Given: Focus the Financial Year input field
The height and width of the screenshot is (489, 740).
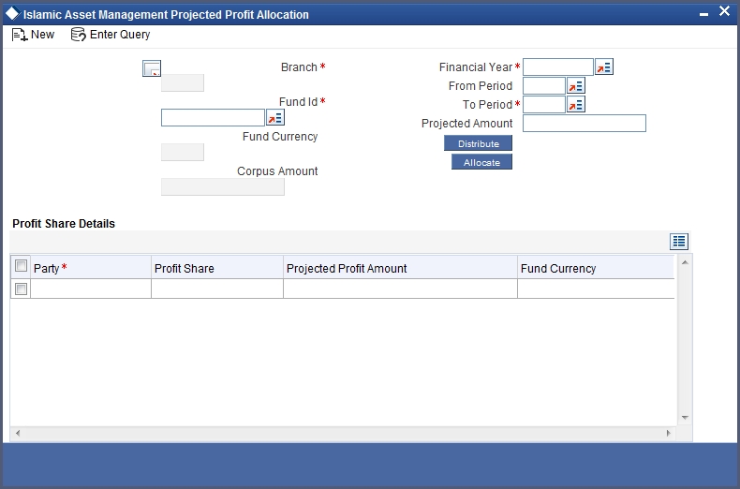Looking at the screenshot, I should tap(558, 67).
